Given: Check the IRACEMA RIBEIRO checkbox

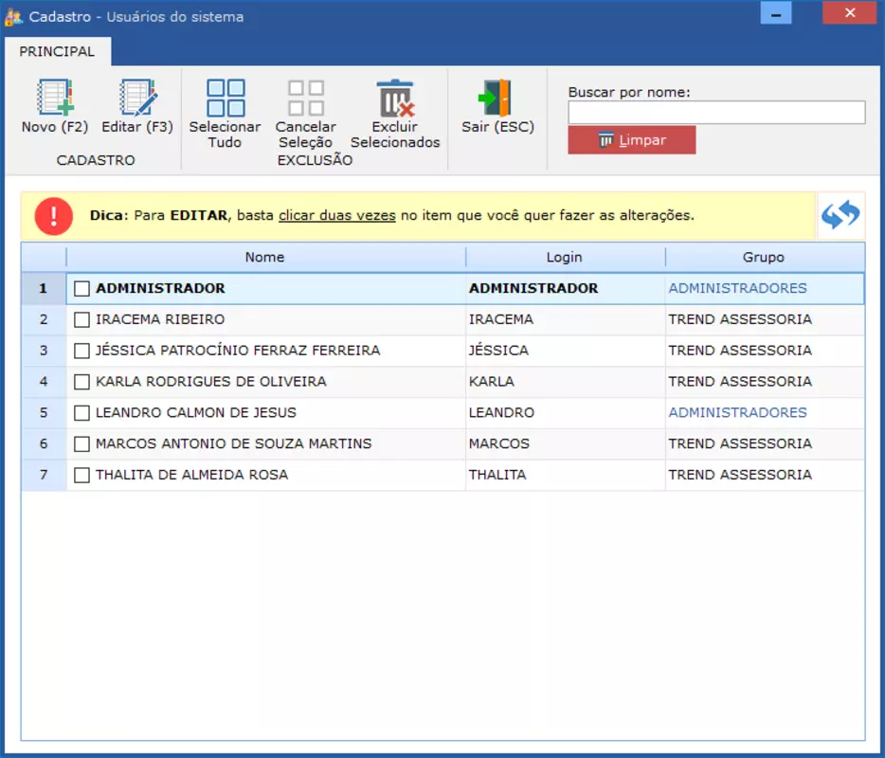Looking at the screenshot, I should coord(81,319).
